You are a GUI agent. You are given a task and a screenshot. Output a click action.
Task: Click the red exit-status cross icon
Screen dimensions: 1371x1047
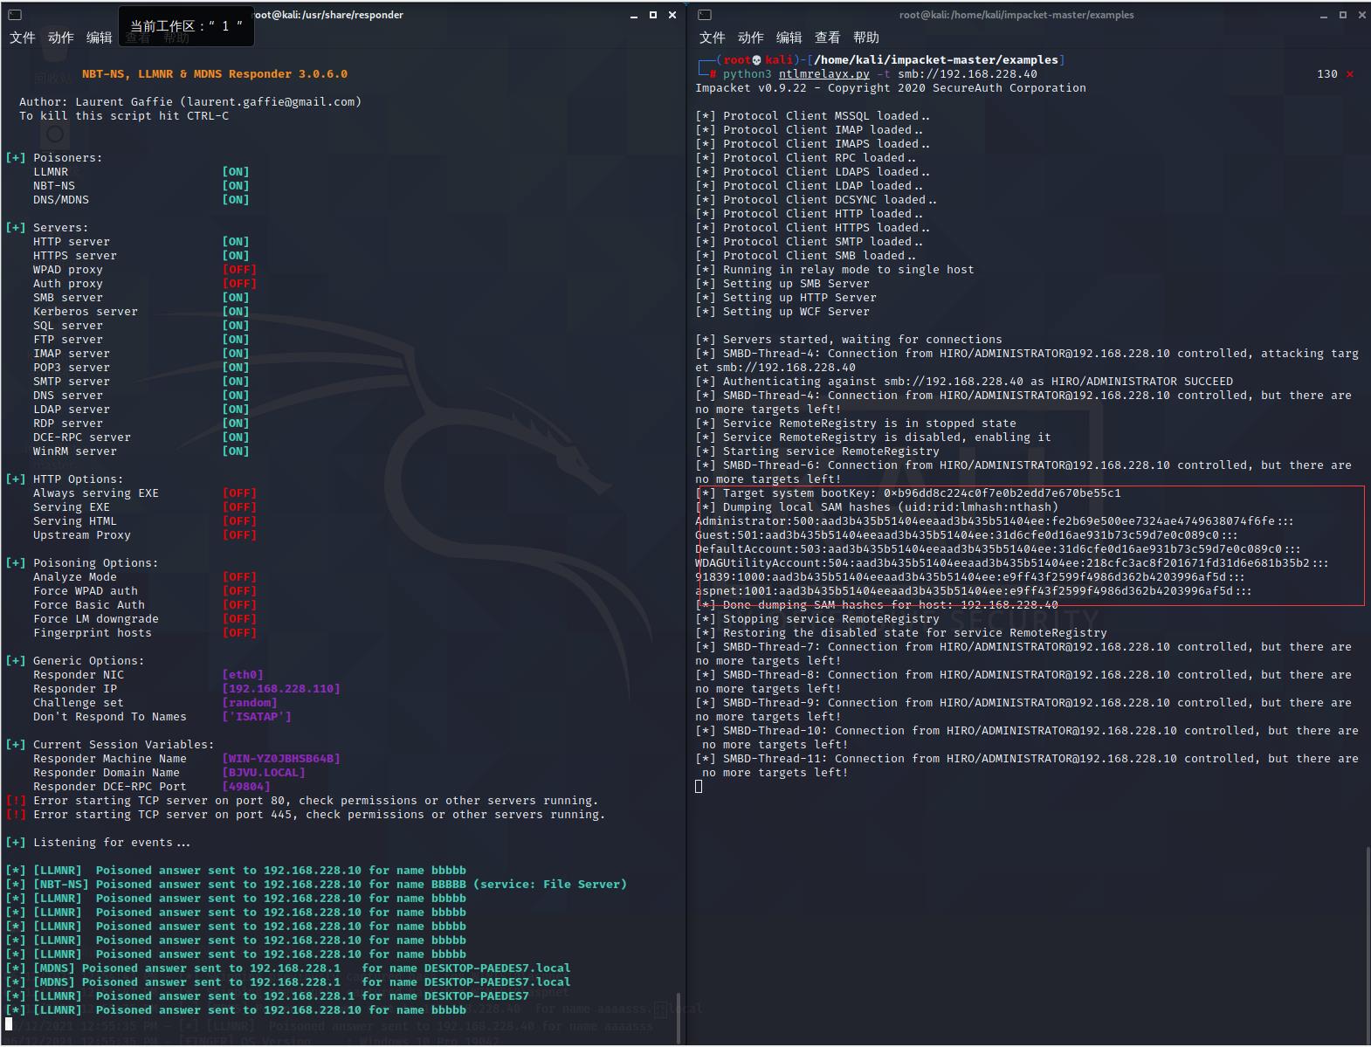tap(1350, 74)
